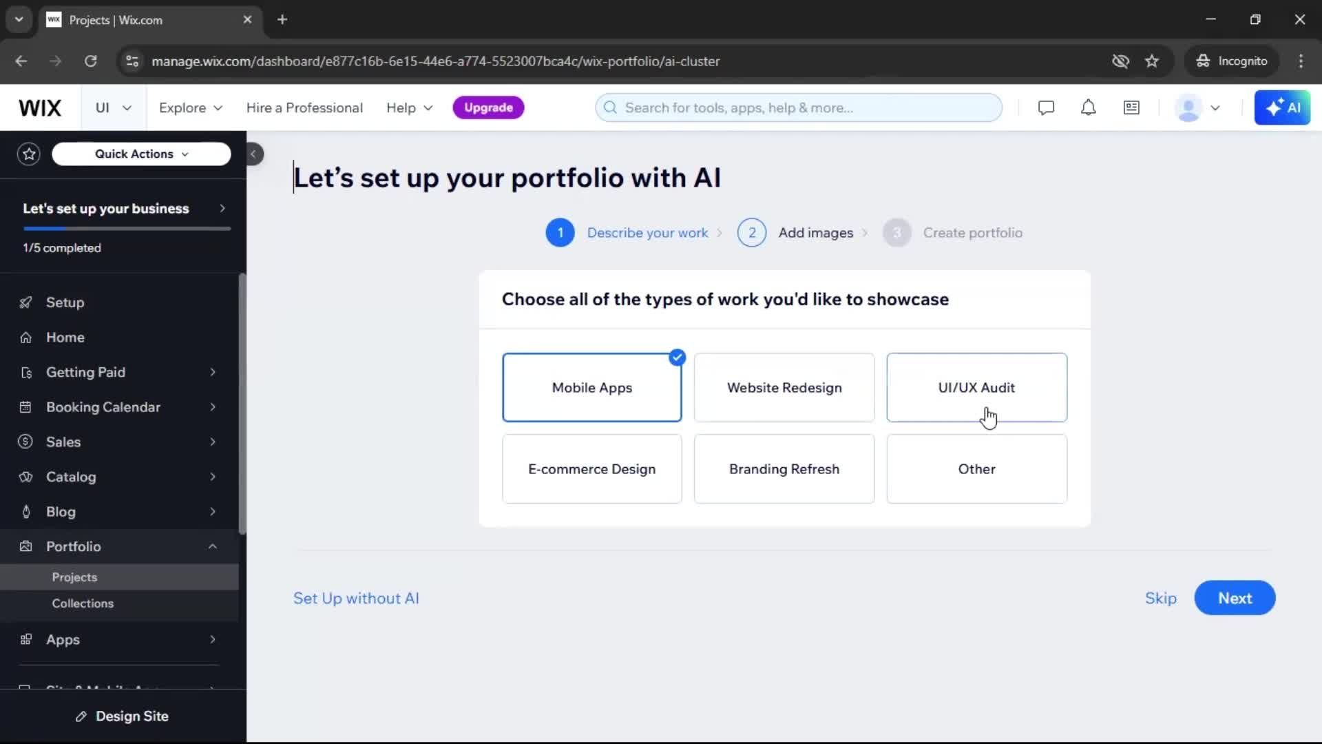1322x744 pixels.
Task: Expand the Help menu
Action: click(x=410, y=107)
